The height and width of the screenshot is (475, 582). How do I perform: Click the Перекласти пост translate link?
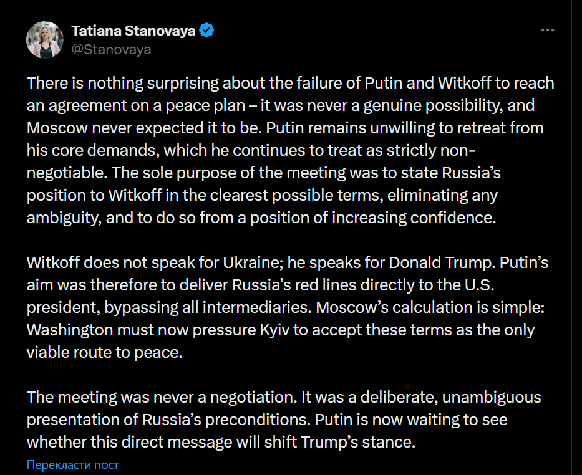pos(72,464)
